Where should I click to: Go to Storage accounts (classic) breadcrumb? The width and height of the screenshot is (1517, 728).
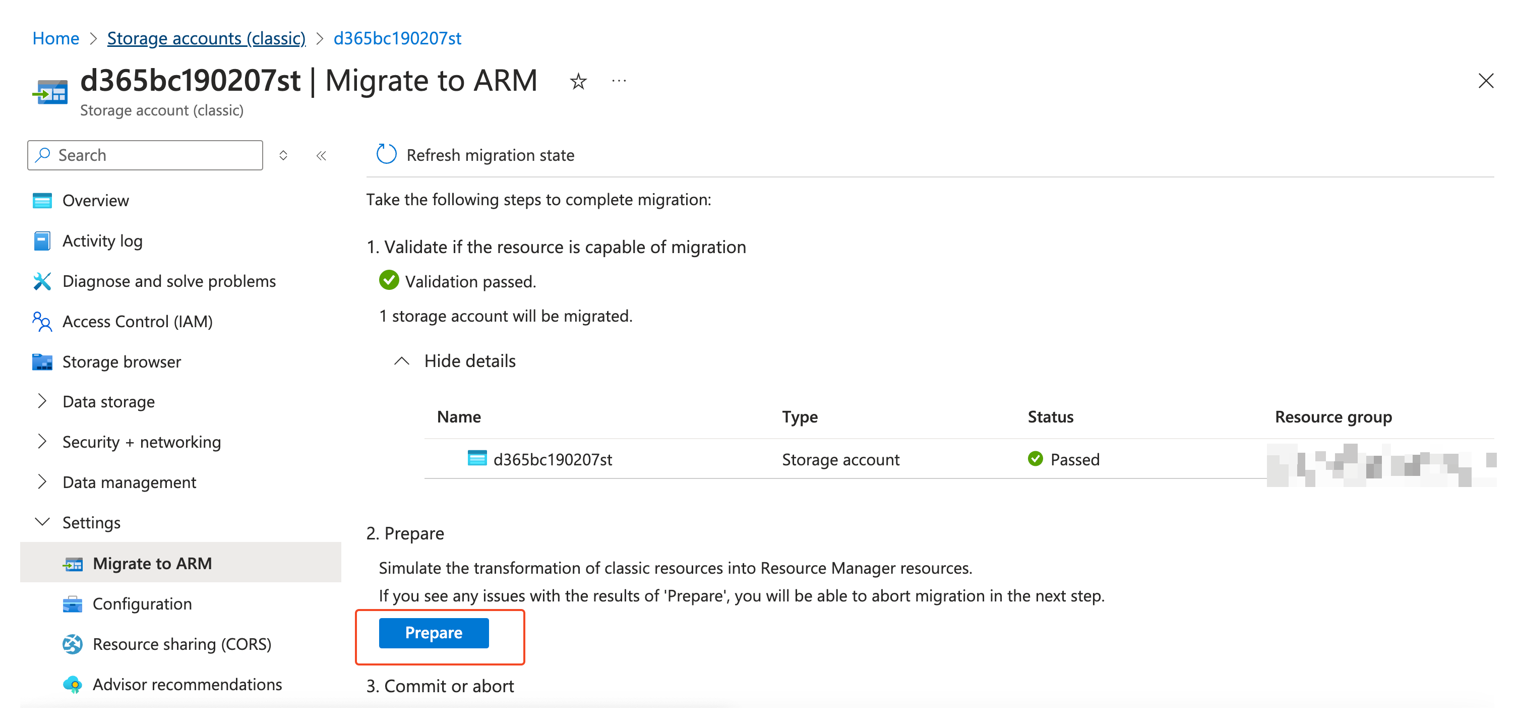[206, 38]
